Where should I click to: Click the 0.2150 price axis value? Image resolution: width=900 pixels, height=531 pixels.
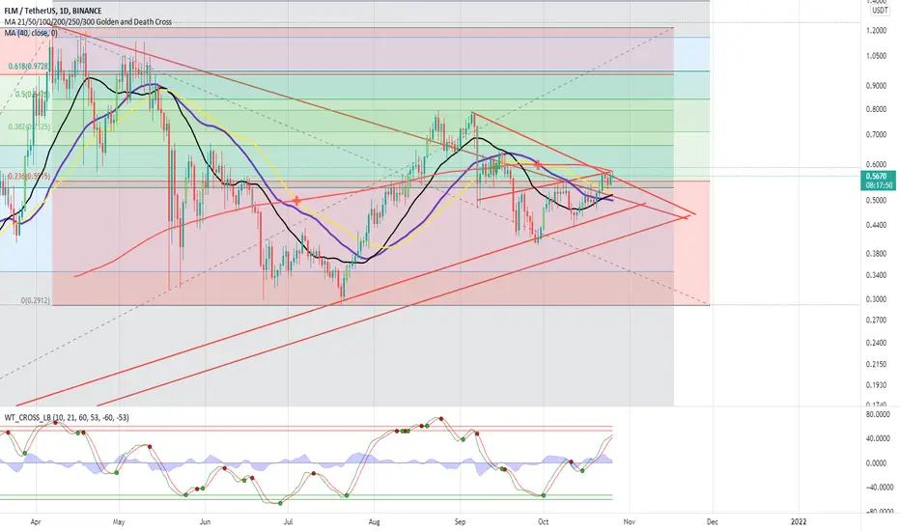pyautogui.click(x=876, y=365)
